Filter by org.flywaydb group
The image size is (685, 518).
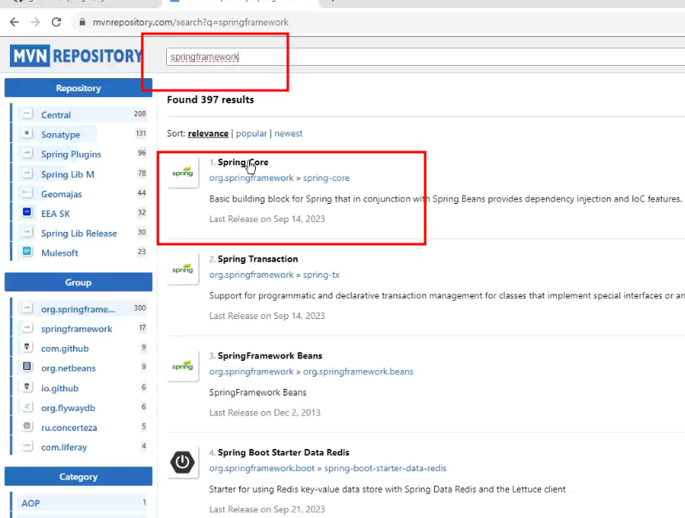68,408
